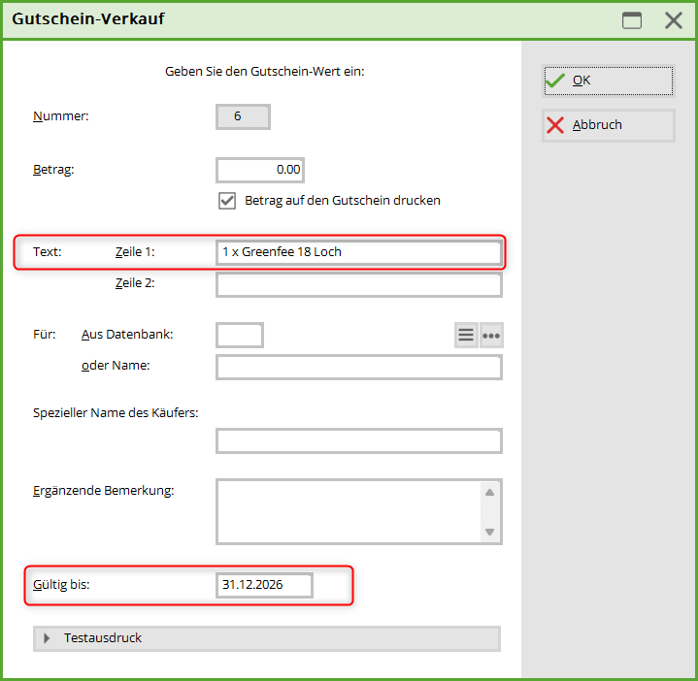Click the Gutschein-Verkauf title bar

tap(291, 19)
